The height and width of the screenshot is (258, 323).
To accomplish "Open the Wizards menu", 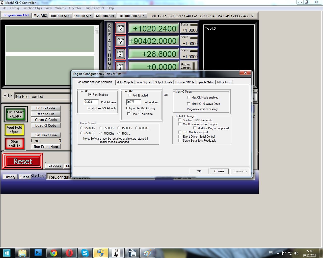I will click(x=60, y=8).
